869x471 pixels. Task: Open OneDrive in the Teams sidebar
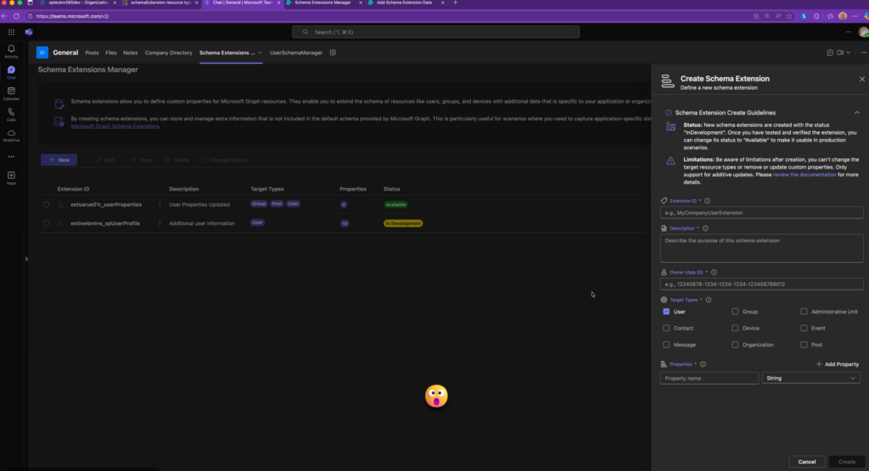pos(11,135)
